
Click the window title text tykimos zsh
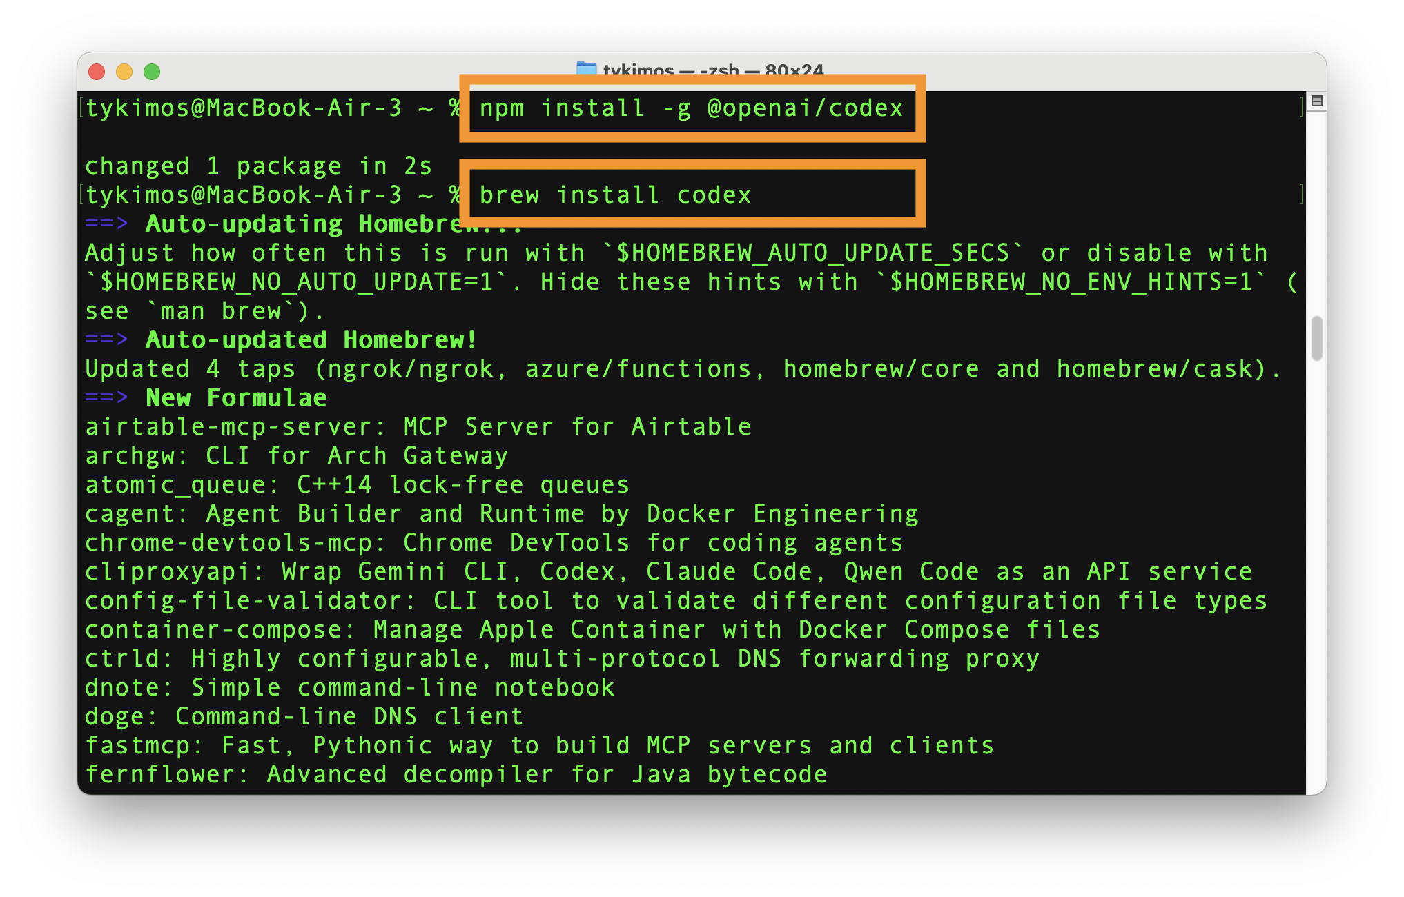[712, 70]
